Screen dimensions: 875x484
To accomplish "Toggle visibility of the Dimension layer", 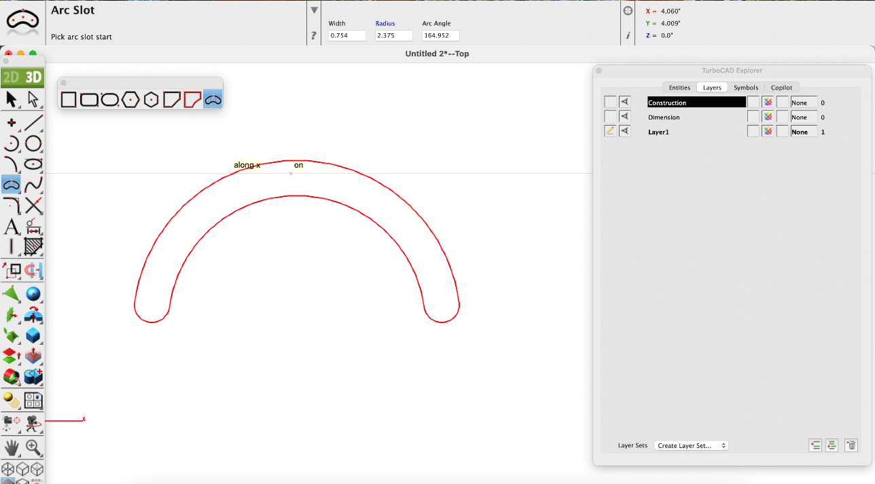I will coord(624,117).
